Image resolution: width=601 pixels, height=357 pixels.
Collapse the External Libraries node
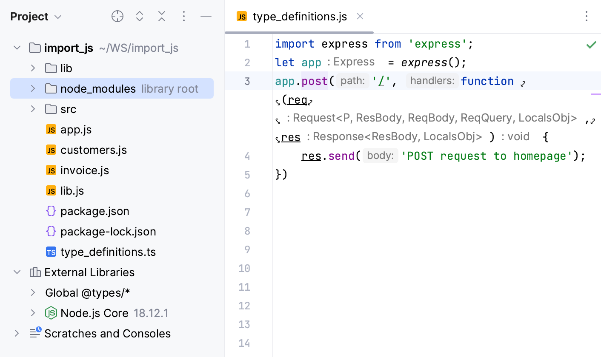17,272
